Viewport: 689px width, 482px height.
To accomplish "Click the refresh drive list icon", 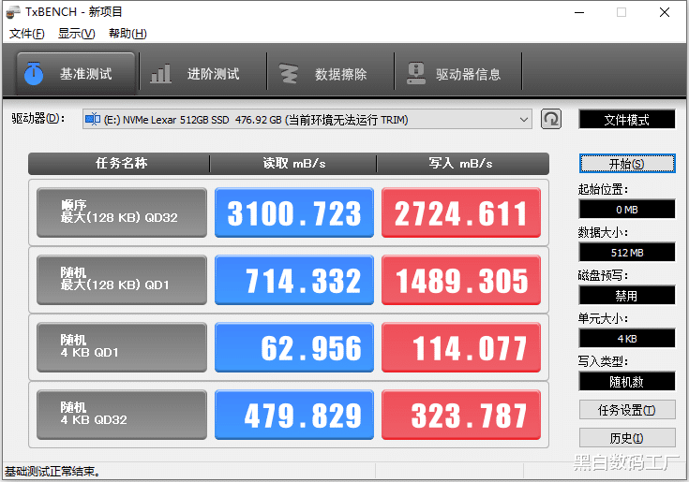I will pyautogui.click(x=550, y=119).
